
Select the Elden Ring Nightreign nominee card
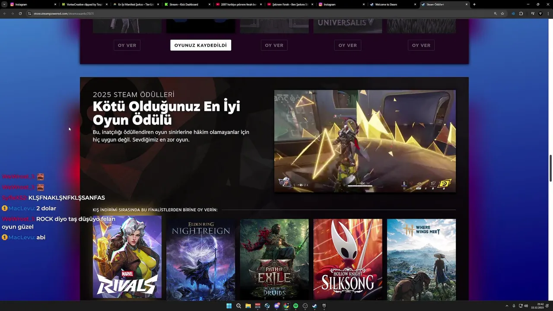200,260
